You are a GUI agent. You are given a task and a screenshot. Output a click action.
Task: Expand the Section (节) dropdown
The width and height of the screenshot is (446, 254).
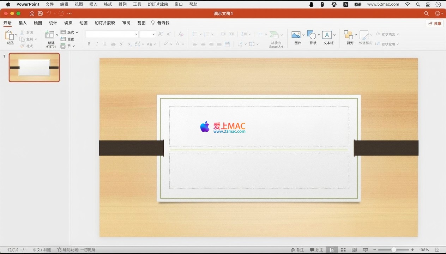[x=73, y=46]
